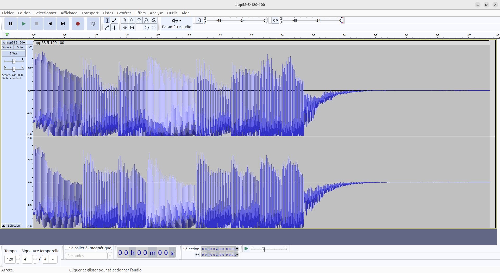Open the Effets menu

(140, 13)
